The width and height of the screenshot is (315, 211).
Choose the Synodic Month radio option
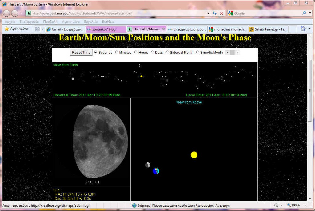click(x=197, y=52)
